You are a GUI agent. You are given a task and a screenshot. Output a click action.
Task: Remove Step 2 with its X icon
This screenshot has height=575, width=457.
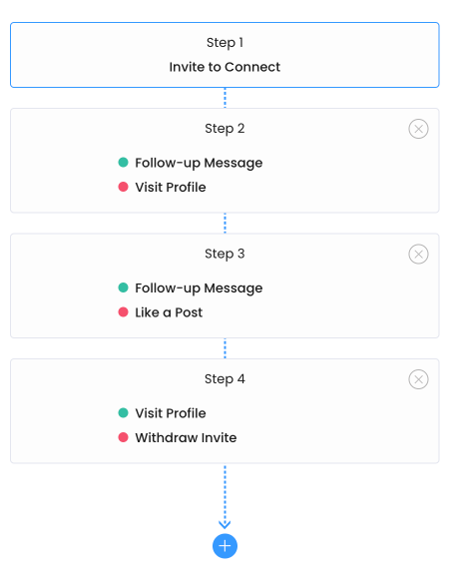pyautogui.click(x=418, y=129)
